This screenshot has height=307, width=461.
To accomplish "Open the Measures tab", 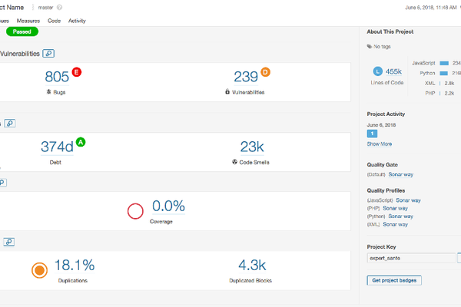I will pos(28,21).
